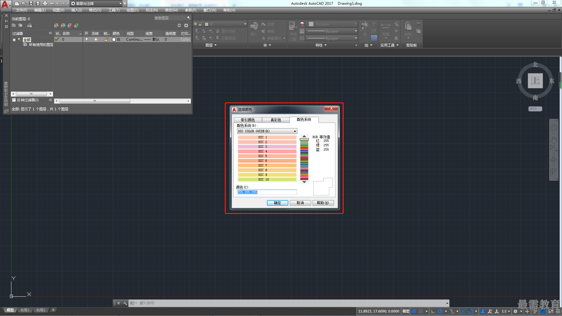Click Undo arrow in quick-access toolbar
Viewport: 562px width, 316px height.
[52, 4]
